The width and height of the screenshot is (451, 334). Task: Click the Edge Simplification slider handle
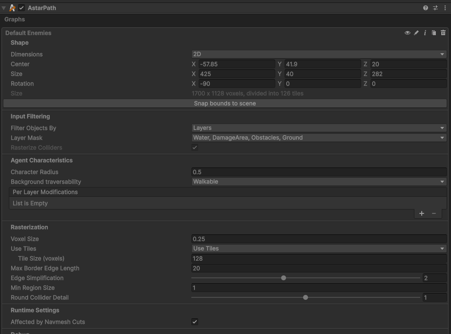point(284,278)
